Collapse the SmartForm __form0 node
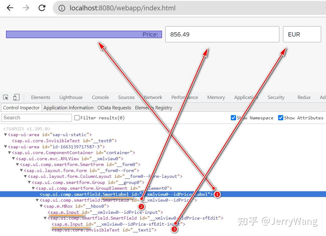The height and width of the screenshot is (236, 326). [x=17, y=164]
